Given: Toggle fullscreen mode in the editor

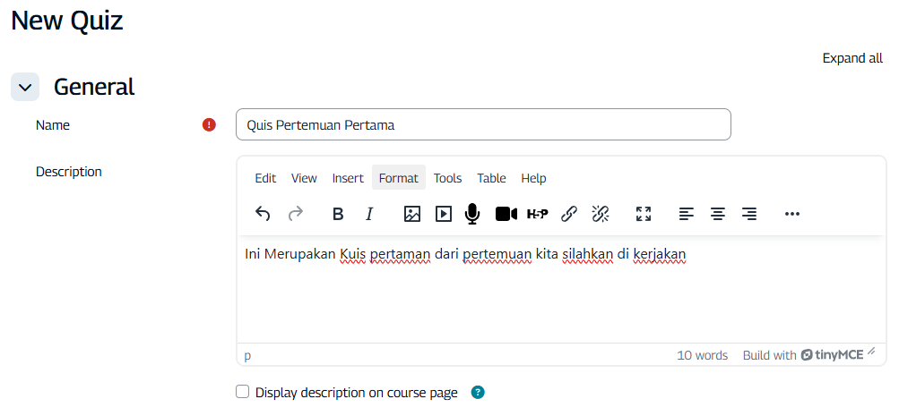Looking at the screenshot, I should 644,214.
